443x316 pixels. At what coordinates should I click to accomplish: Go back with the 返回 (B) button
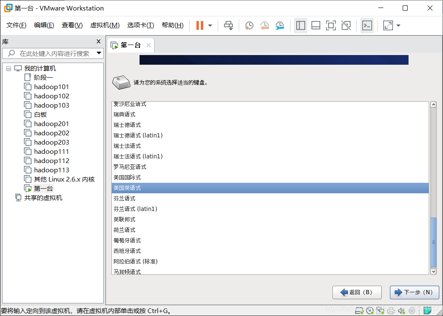[x=357, y=292]
